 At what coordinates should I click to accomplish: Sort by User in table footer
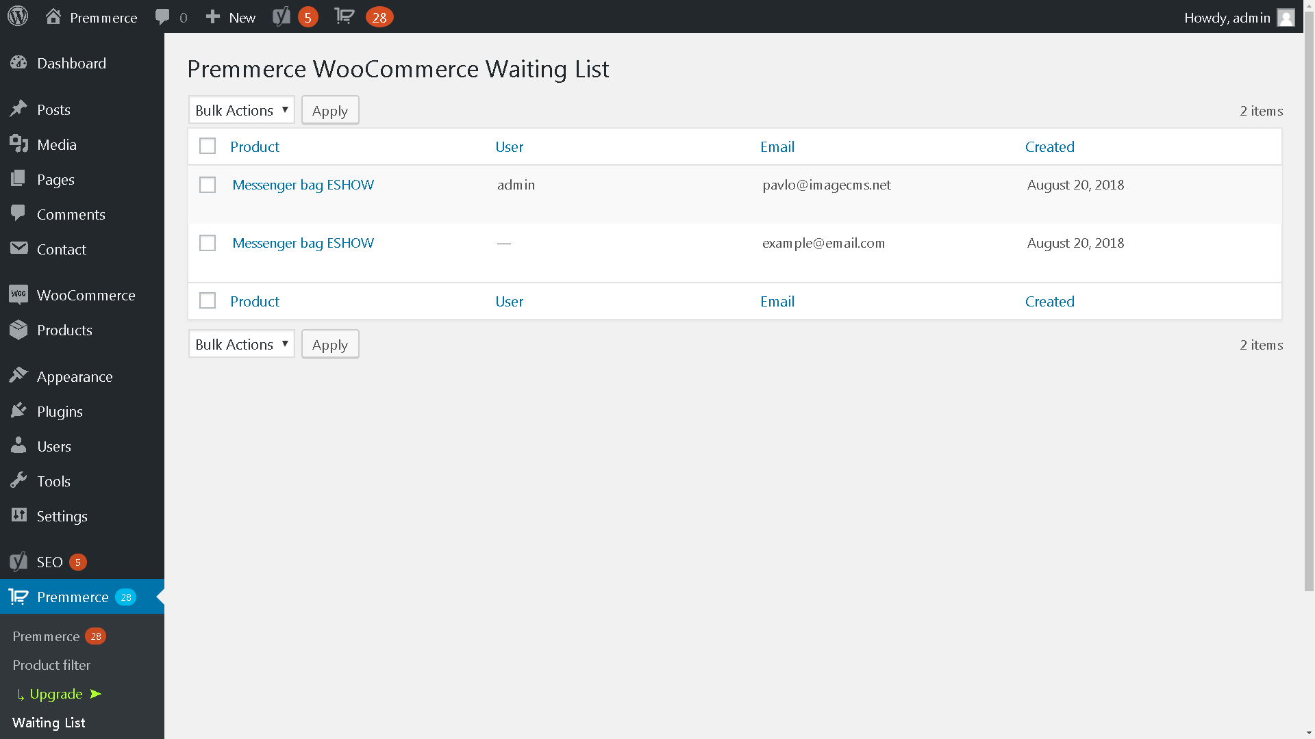510,301
